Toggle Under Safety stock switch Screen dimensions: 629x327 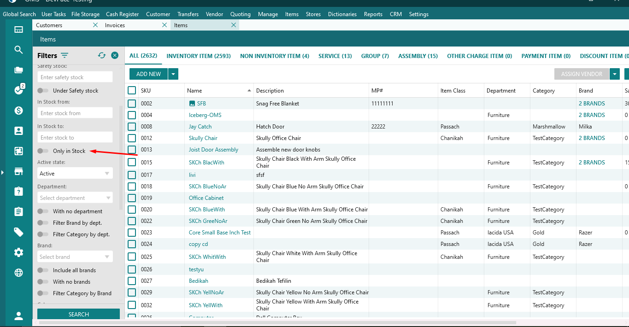click(x=43, y=91)
